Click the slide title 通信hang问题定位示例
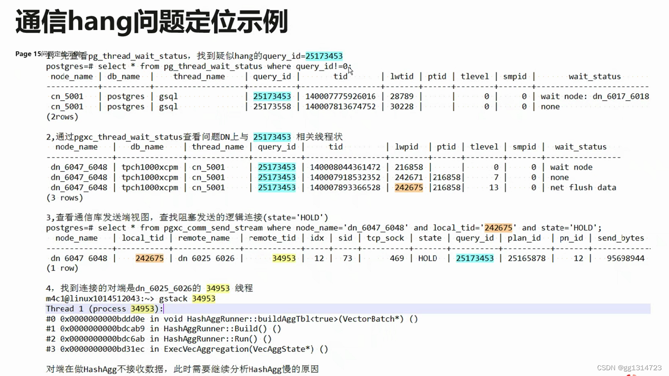Viewport: 669px width, 376px height. point(151,22)
